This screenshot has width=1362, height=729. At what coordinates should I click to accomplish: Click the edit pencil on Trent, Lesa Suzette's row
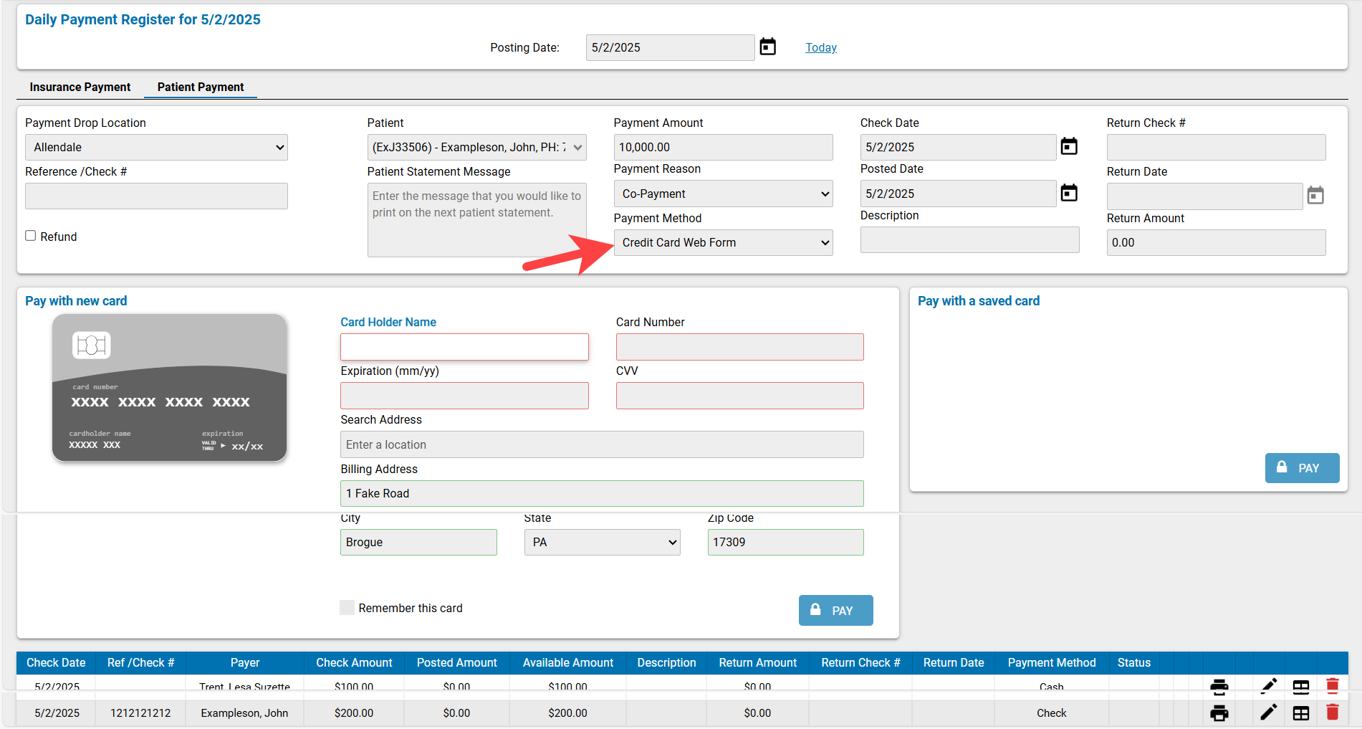1268,686
